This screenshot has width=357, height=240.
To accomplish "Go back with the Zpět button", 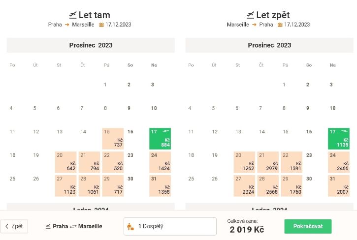I will [x=14, y=226].
